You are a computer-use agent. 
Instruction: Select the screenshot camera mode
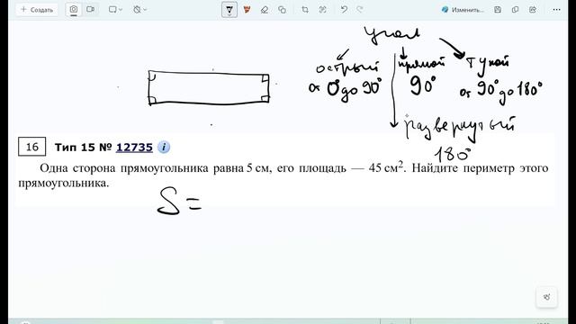tap(74, 10)
